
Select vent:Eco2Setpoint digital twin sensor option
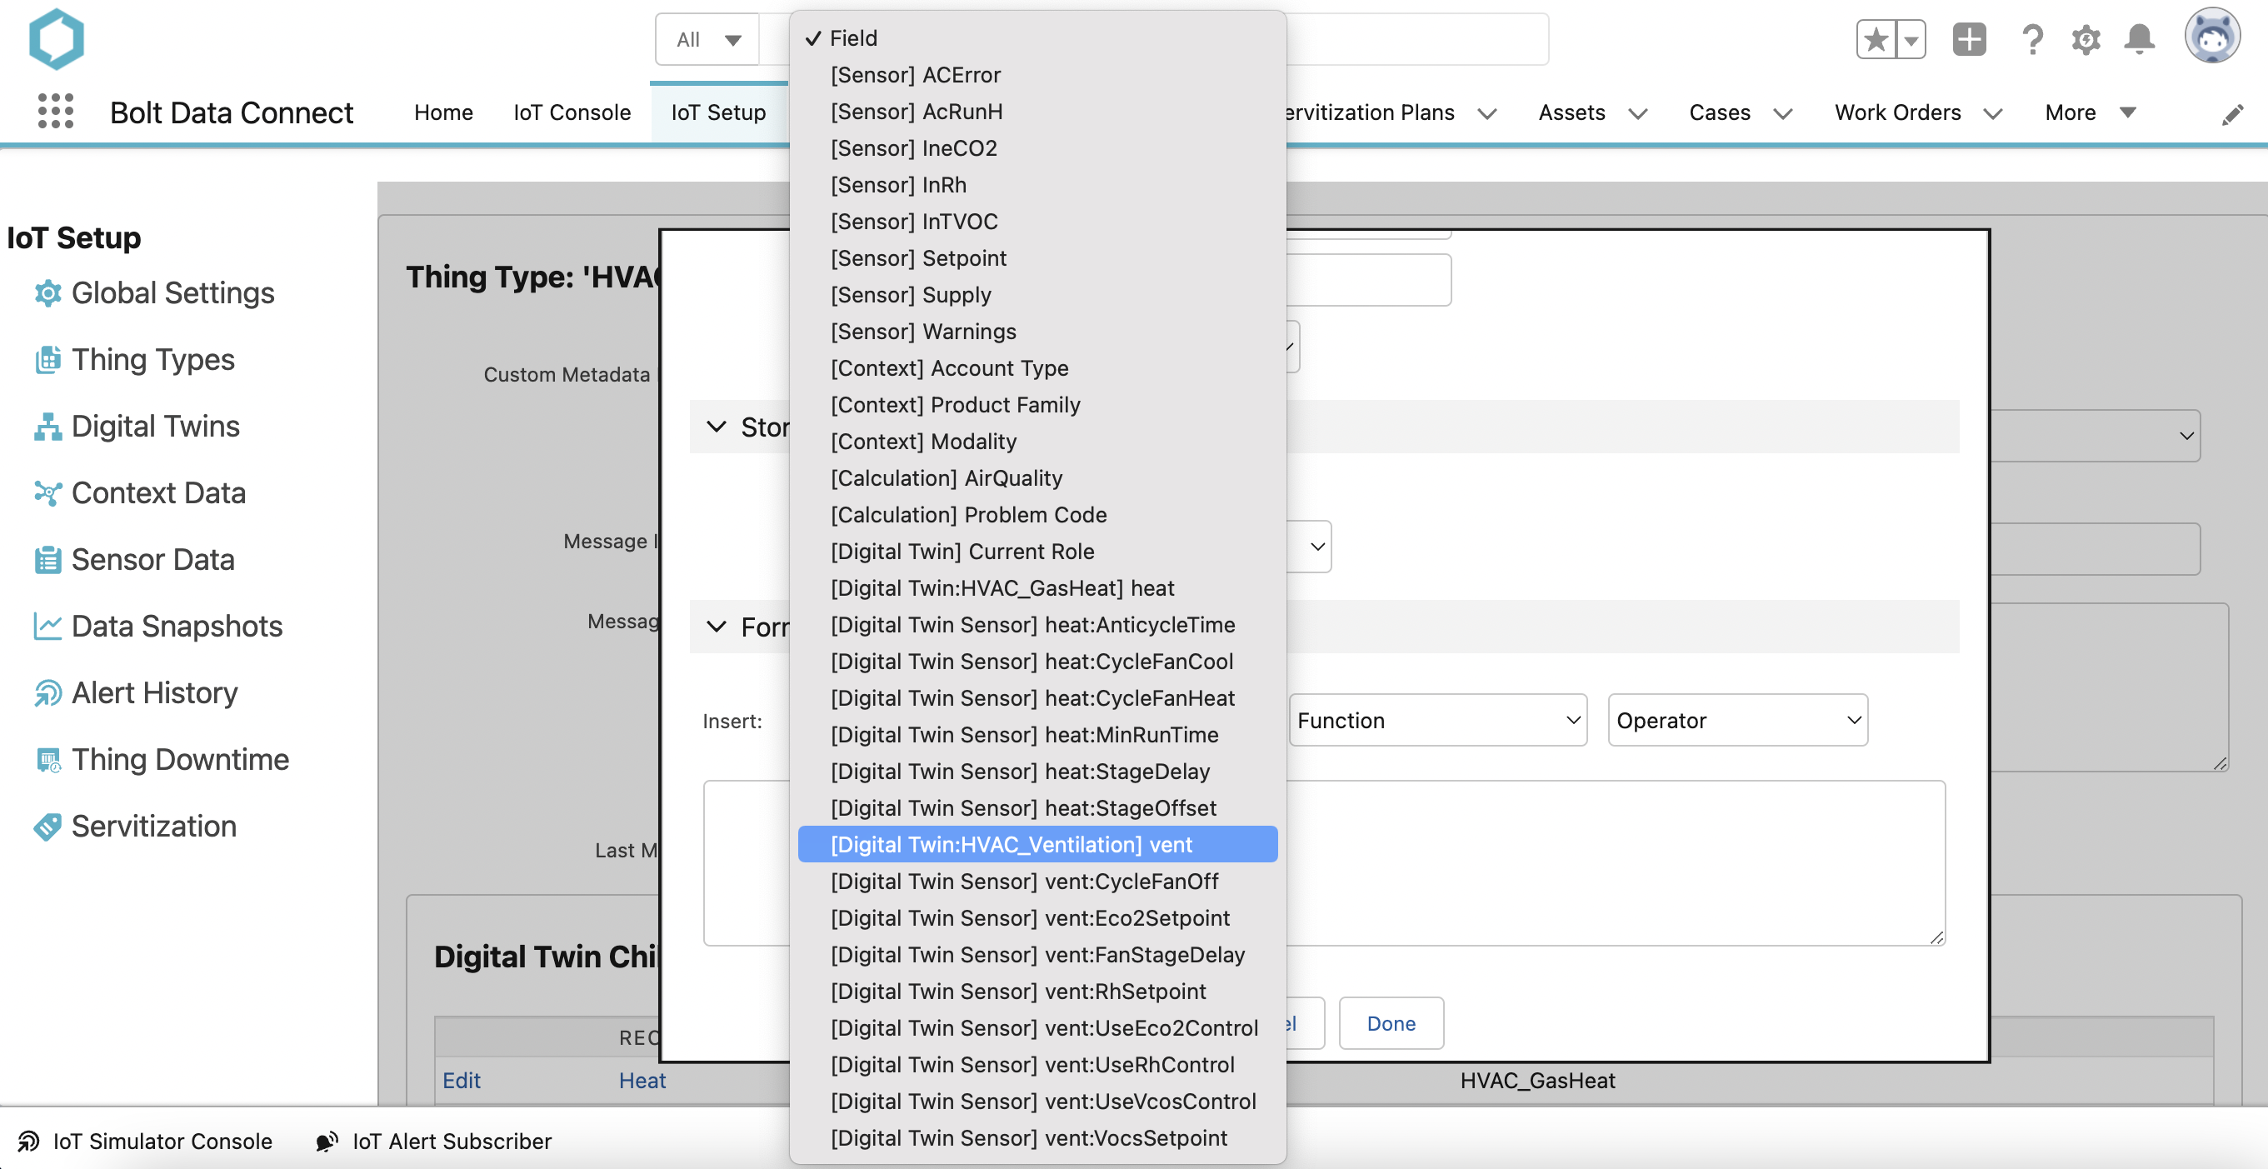tap(1037, 918)
